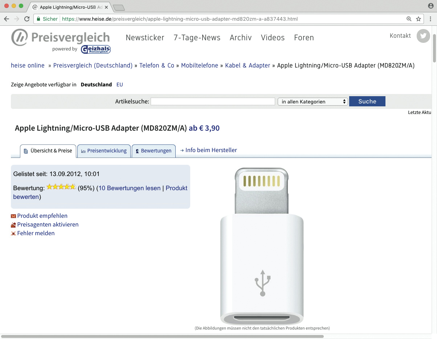This screenshot has height=339, width=437.
Task: Click the browser address bar URL
Action: pos(180,19)
